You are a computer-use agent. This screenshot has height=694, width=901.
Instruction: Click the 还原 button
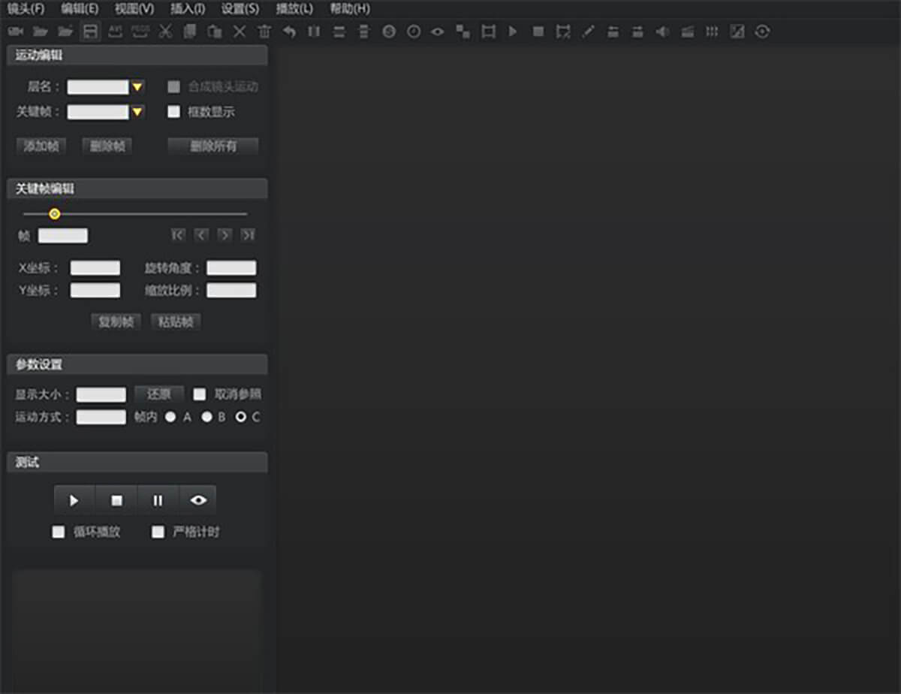[x=159, y=394]
